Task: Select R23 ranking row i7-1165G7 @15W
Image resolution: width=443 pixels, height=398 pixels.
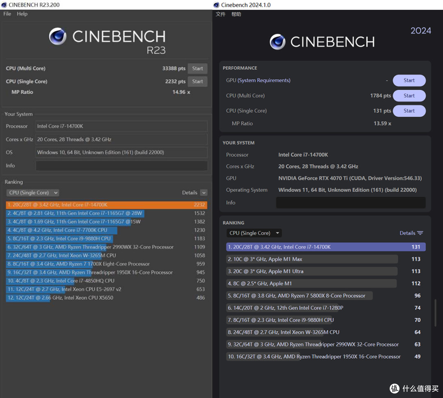Action: 107,222
